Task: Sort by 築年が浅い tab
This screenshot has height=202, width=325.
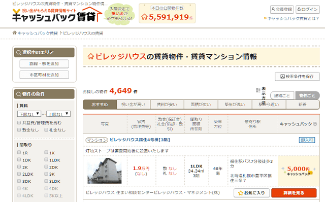Action: (x=235, y=105)
